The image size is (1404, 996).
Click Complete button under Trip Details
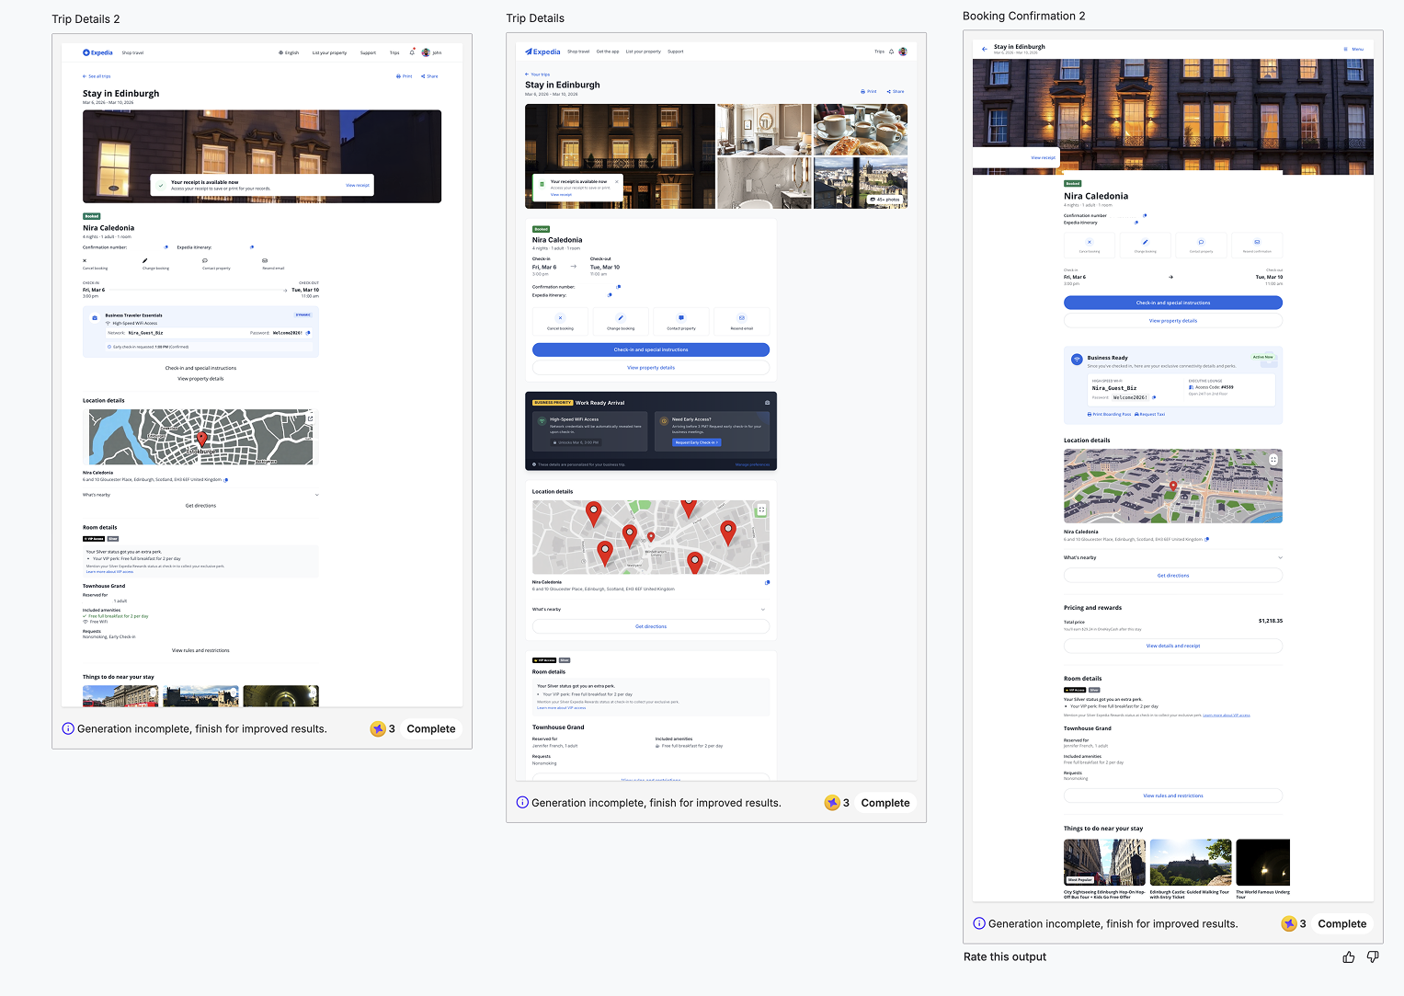[885, 803]
